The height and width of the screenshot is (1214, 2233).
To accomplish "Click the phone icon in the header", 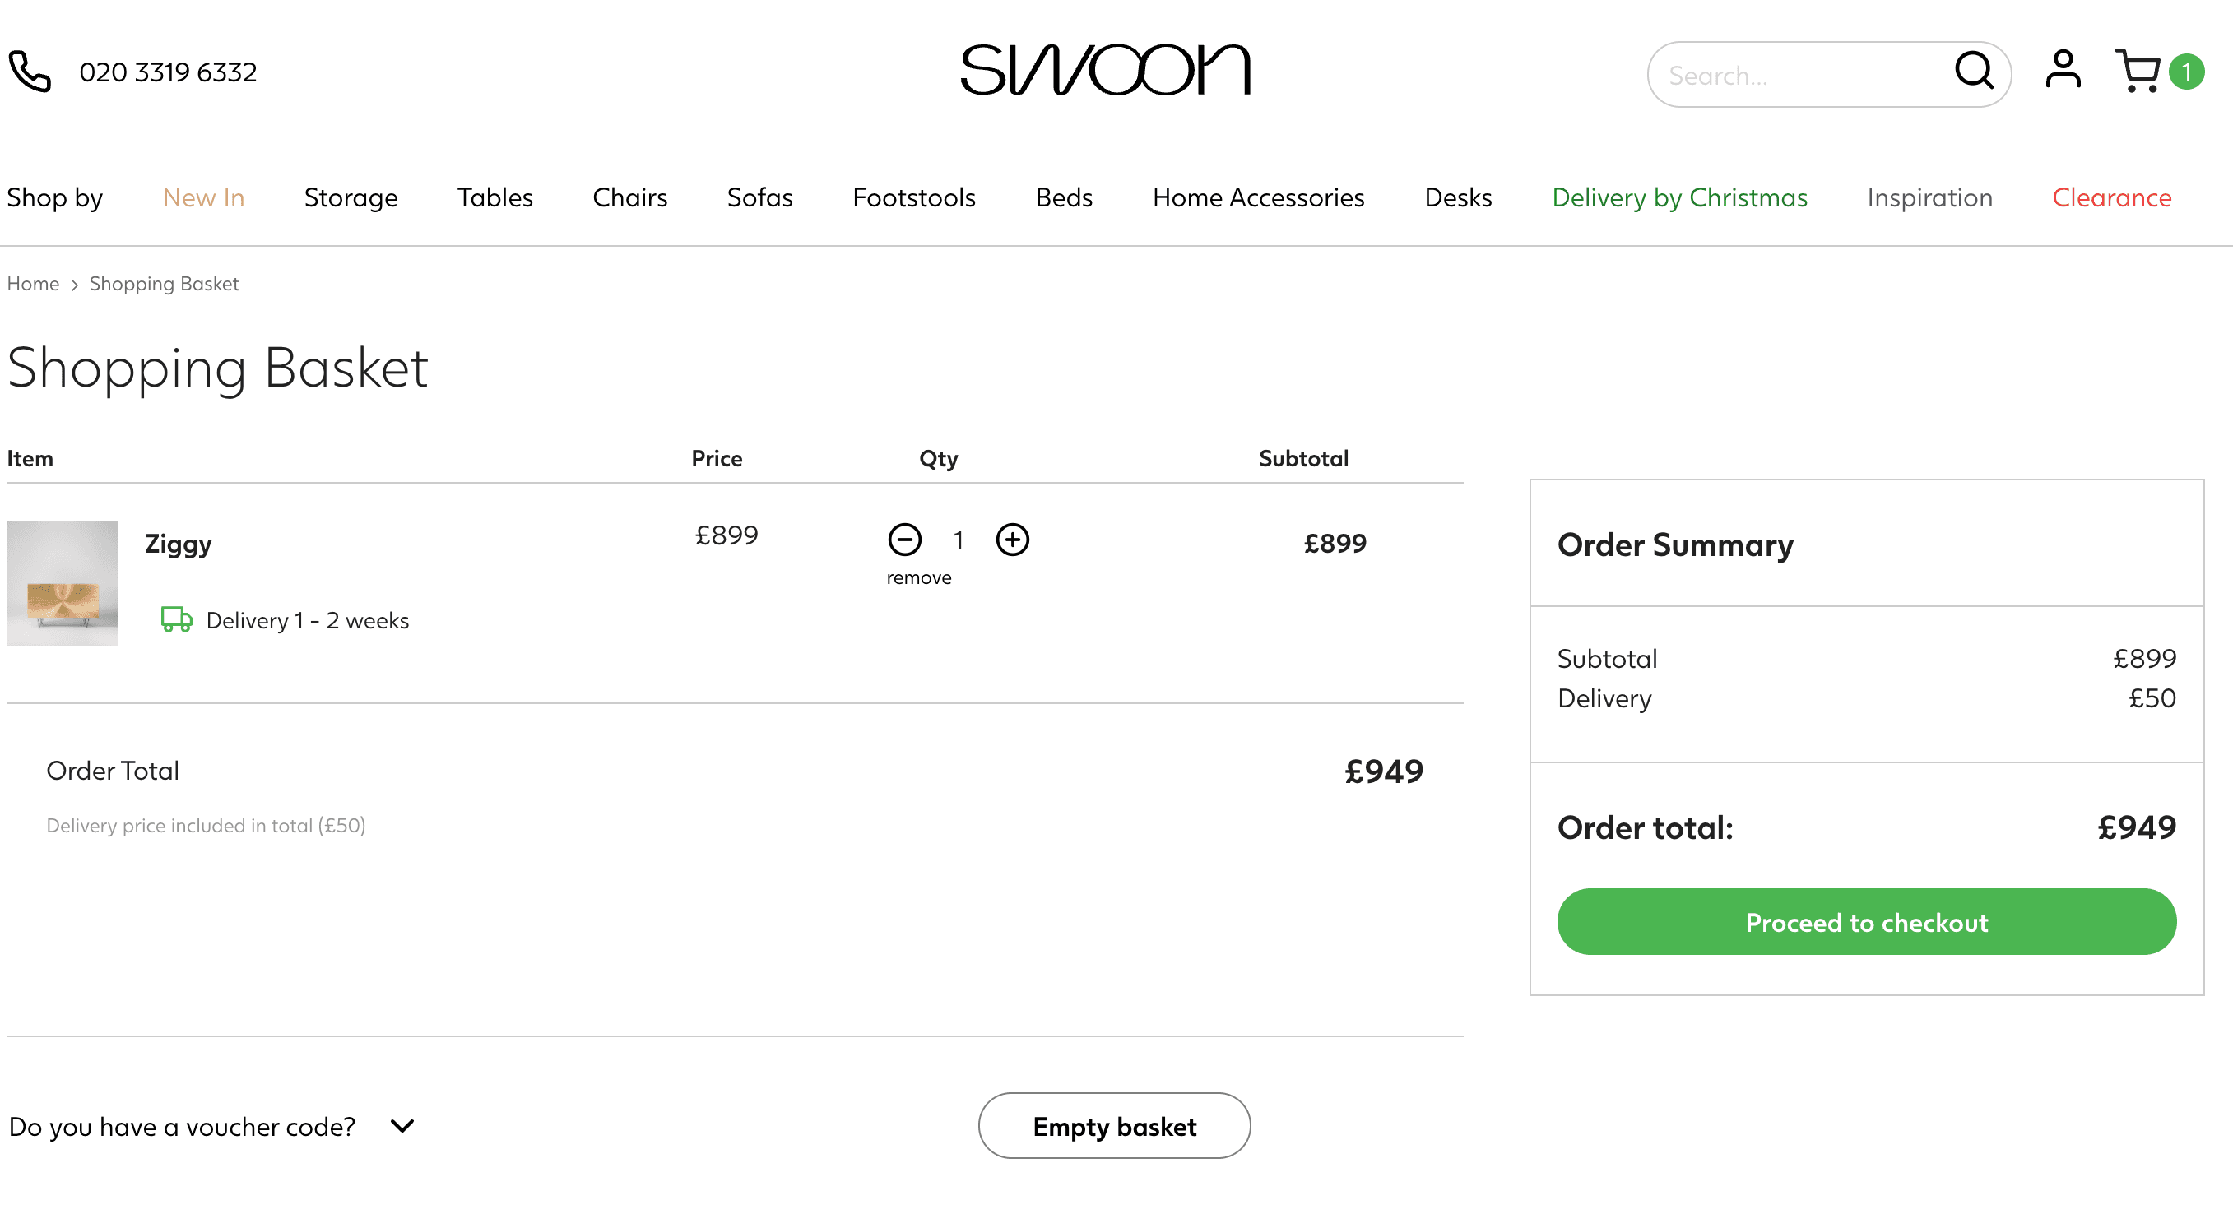I will [30, 72].
